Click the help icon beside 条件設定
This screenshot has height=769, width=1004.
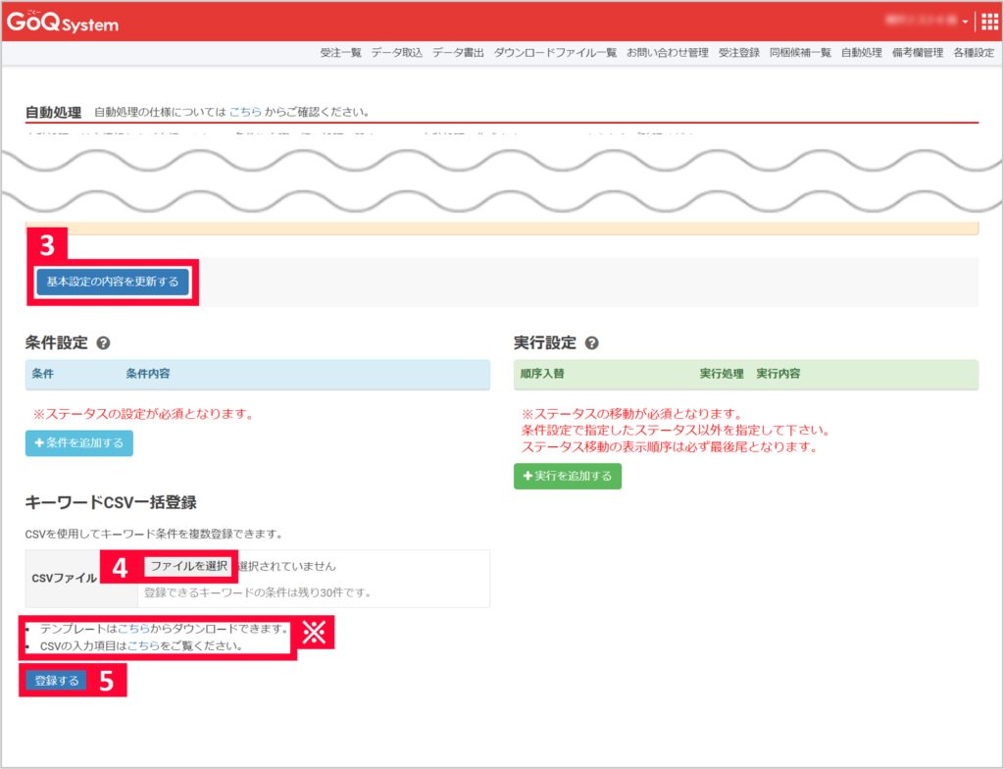pos(101,343)
